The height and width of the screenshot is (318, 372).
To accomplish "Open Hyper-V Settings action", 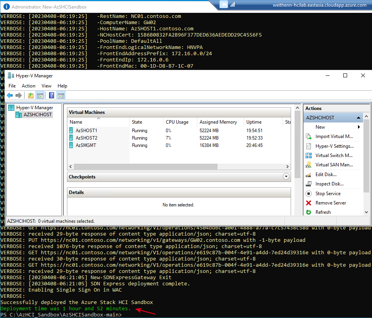I will click(335, 146).
